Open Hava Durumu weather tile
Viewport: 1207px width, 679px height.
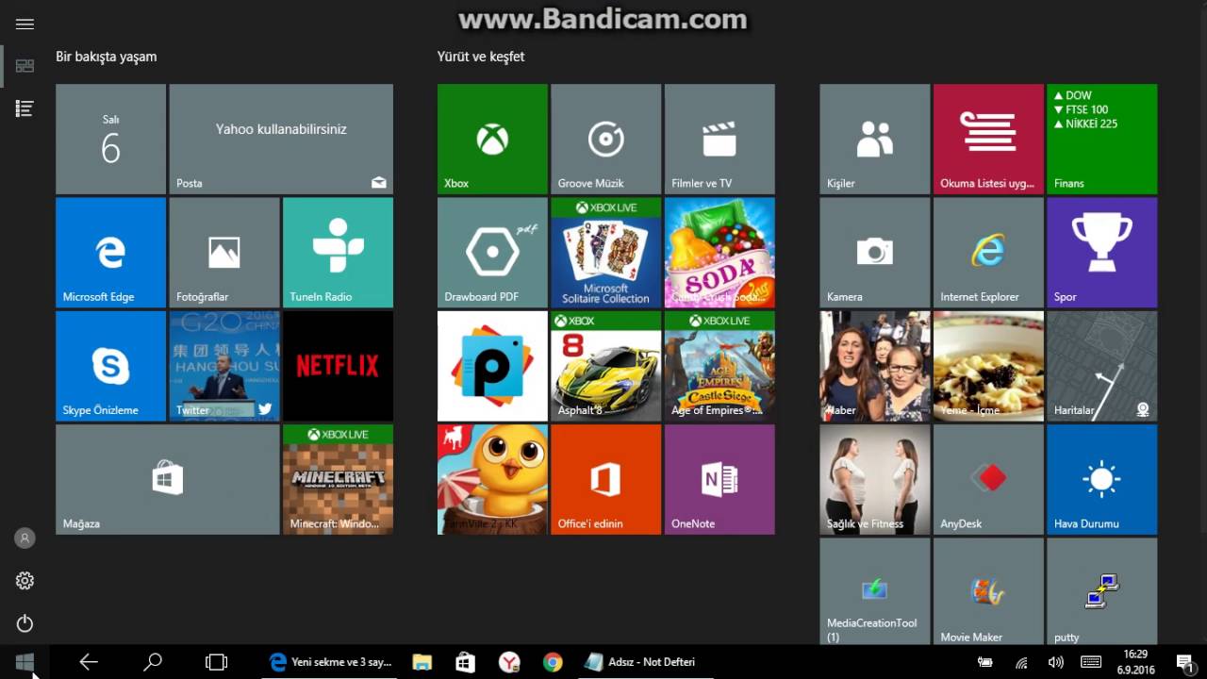click(1101, 479)
